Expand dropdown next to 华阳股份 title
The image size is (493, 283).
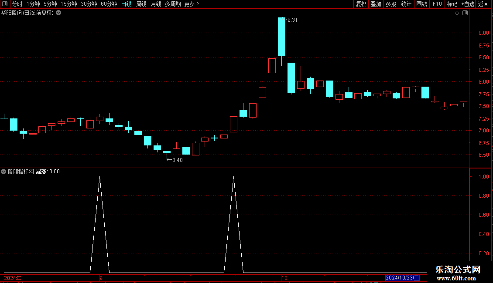(x=58, y=13)
